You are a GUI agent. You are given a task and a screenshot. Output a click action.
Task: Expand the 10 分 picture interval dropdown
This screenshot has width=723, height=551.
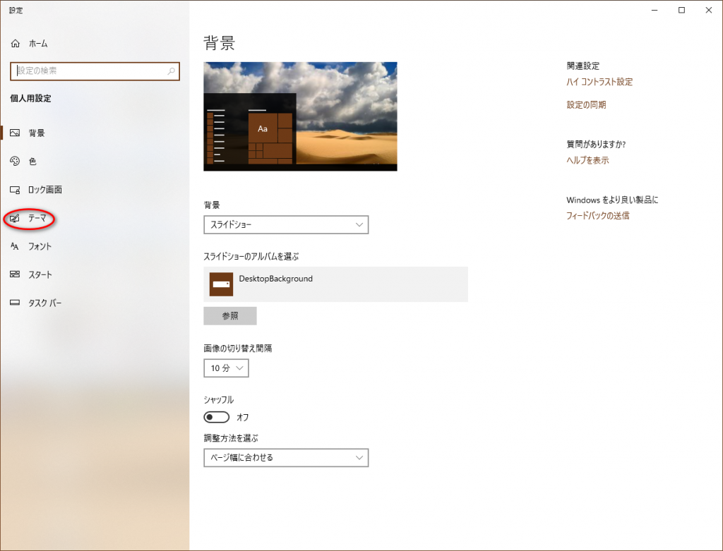tap(226, 368)
